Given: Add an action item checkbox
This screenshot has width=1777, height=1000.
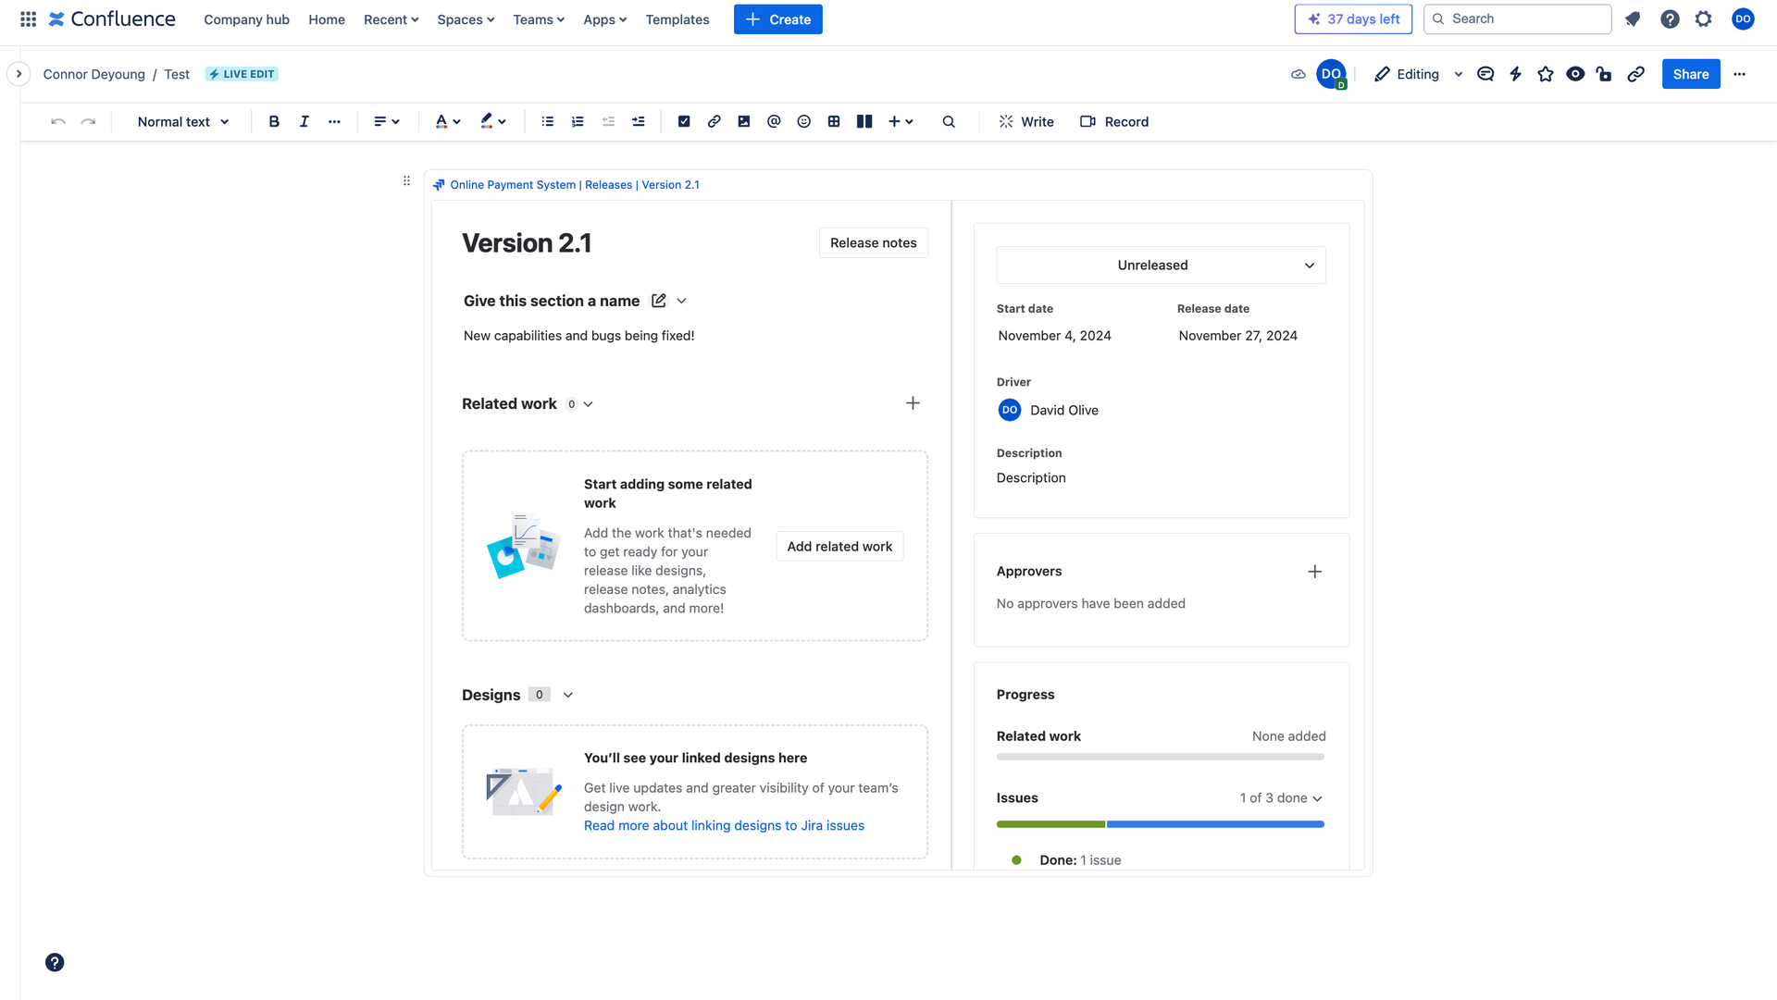Looking at the screenshot, I should pos(684,121).
